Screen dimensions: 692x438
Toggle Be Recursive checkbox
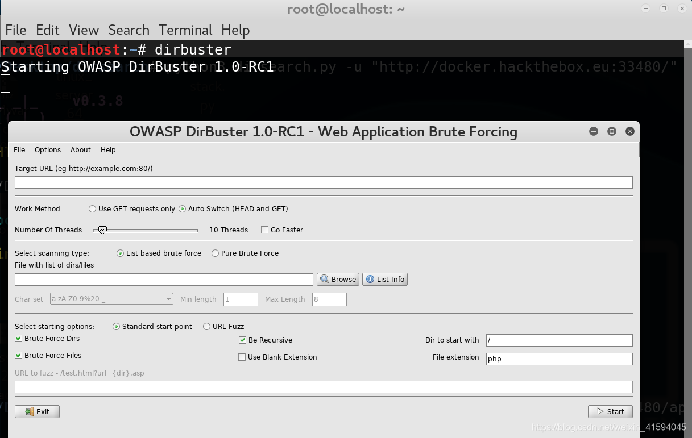[242, 340]
